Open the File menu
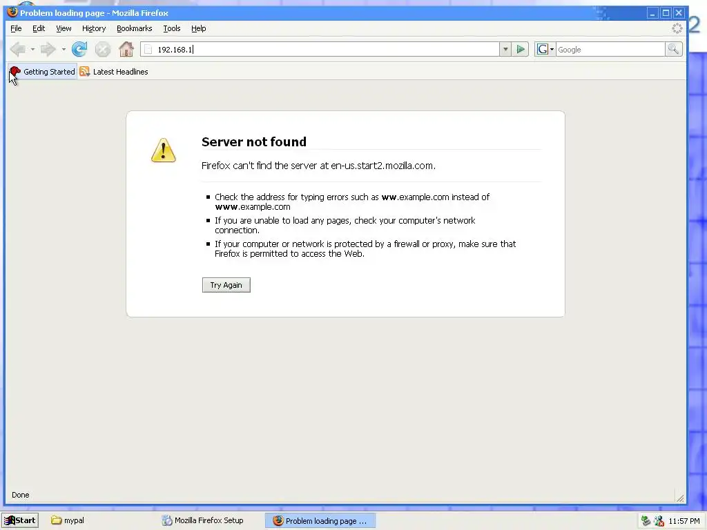707x530 pixels. click(x=16, y=28)
